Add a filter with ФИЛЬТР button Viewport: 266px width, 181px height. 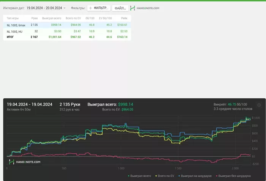coord(99,8)
